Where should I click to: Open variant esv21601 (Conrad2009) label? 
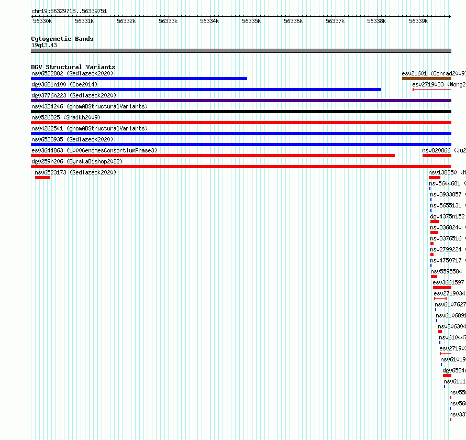click(x=434, y=73)
